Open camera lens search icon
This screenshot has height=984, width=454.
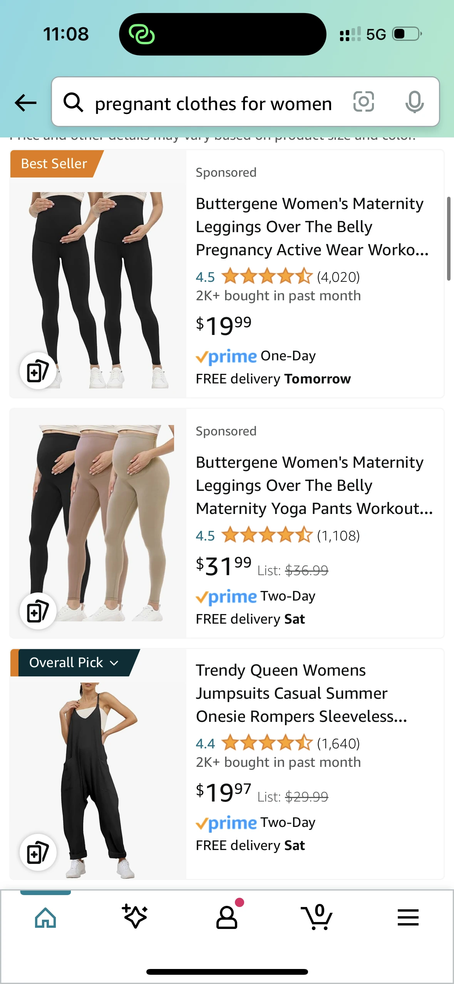[x=364, y=102]
